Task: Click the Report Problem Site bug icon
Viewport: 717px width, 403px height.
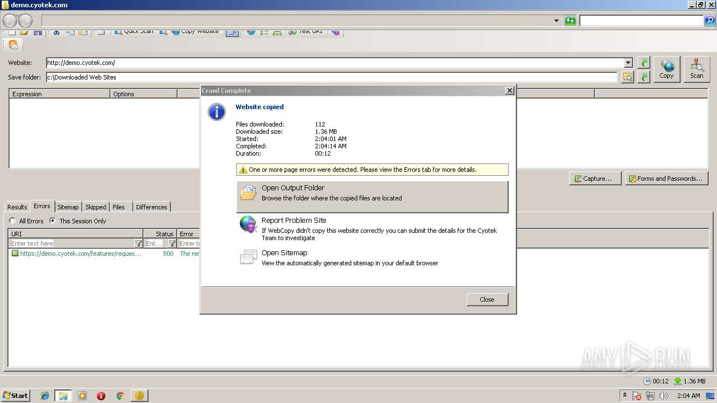Action: (248, 225)
